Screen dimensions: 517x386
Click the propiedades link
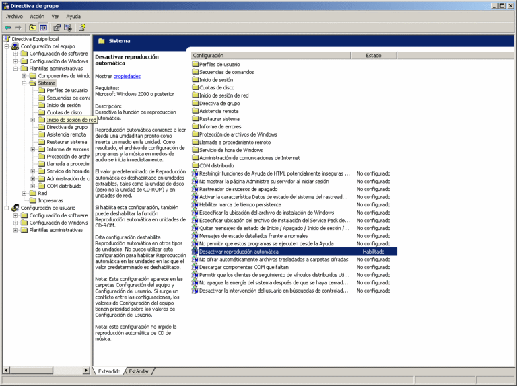point(127,77)
